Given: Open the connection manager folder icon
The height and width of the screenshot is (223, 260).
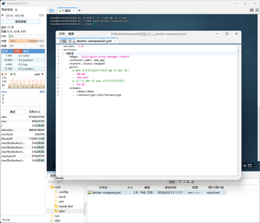Looking at the screenshot, I should pos(52,10).
